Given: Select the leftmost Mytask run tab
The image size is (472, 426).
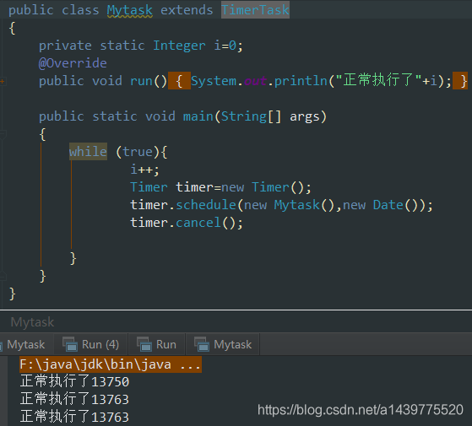Looking at the screenshot, I should [25, 344].
